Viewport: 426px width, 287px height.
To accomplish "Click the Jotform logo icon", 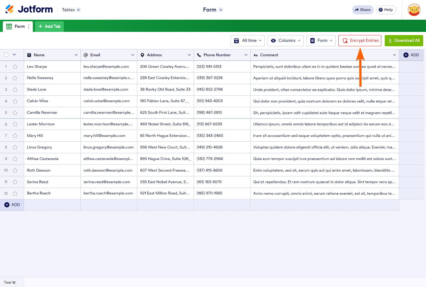I will click(10, 9).
